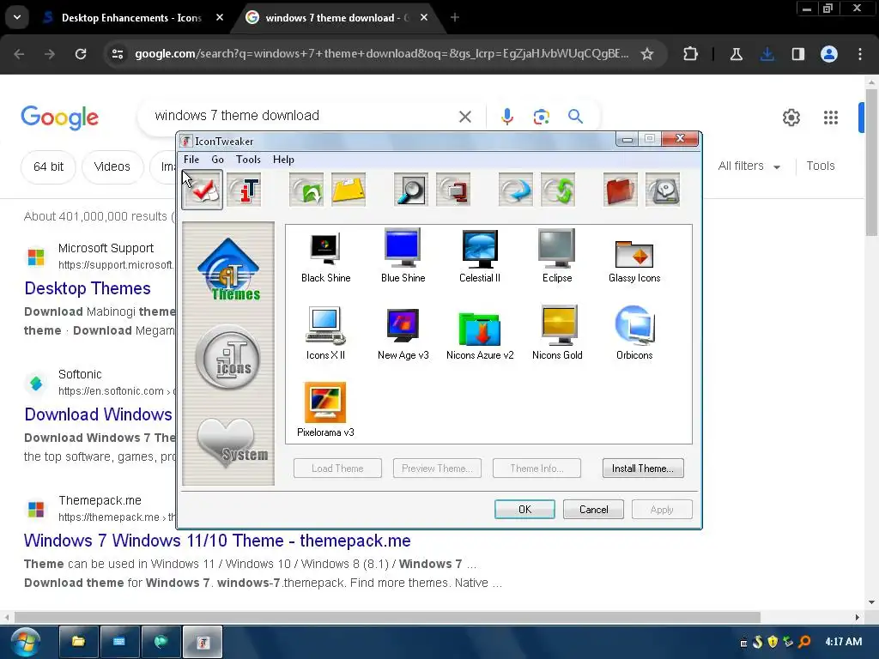The height and width of the screenshot is (659, 879).
Task: Select the Celestial II theme
Action: coord(480,257)
